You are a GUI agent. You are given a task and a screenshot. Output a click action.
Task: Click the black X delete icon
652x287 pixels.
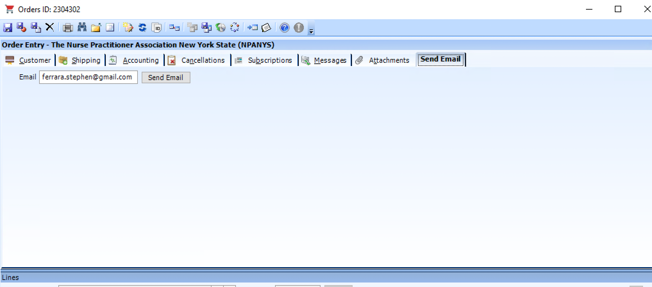pyautogui.click(x=50, y=27)
